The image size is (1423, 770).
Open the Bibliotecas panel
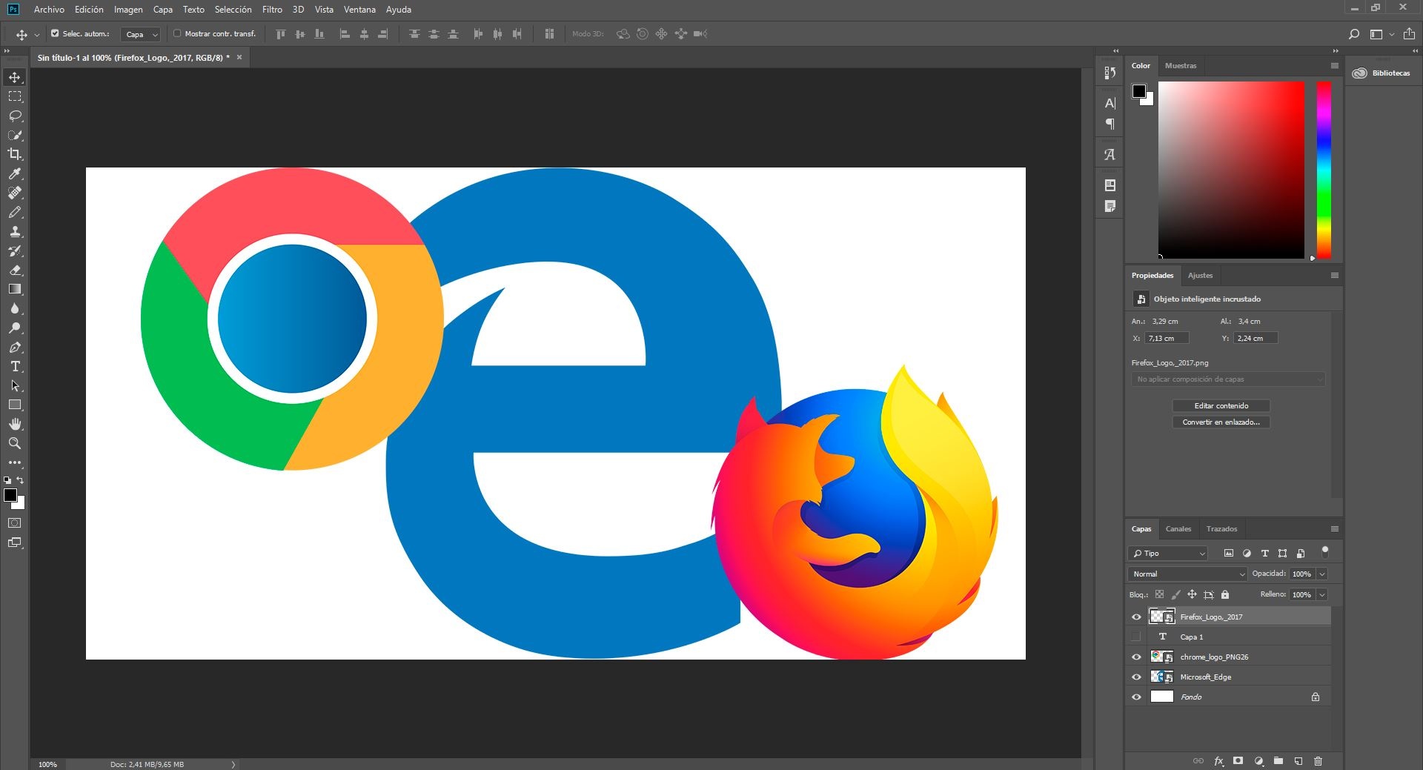[x=1381, y=73]
